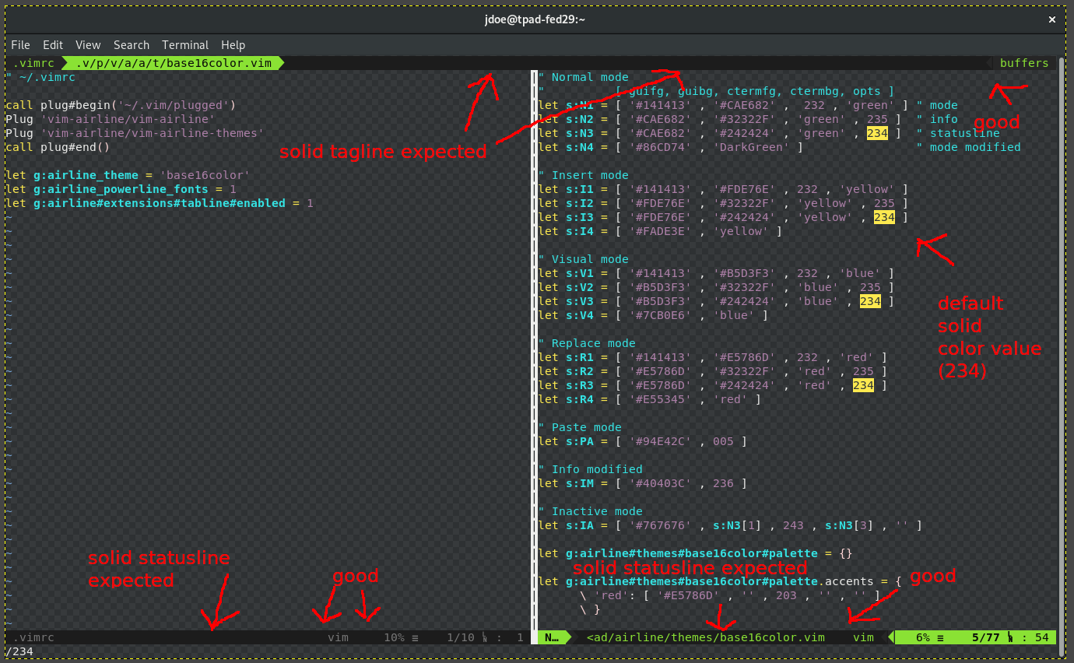Click the highlighted 234 in s:I3 line

pyautogui.click(x=884, y=217)
